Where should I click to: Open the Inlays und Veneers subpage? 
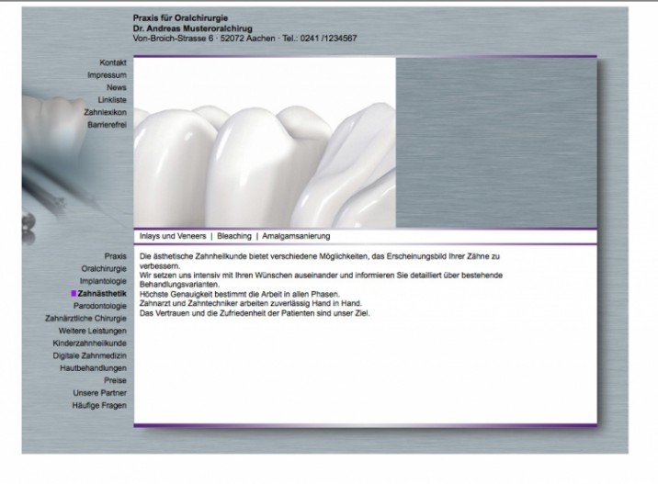click(173, 236)
